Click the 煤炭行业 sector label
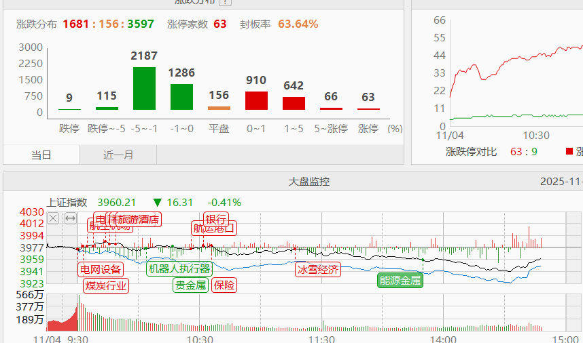 coord(105,285)
